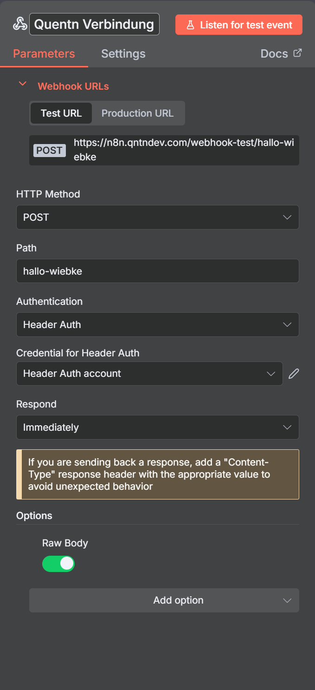Expand the Respond dropdown set to Immediately
The height and width of the screenshot is (690, 315).
pos(157,427)
